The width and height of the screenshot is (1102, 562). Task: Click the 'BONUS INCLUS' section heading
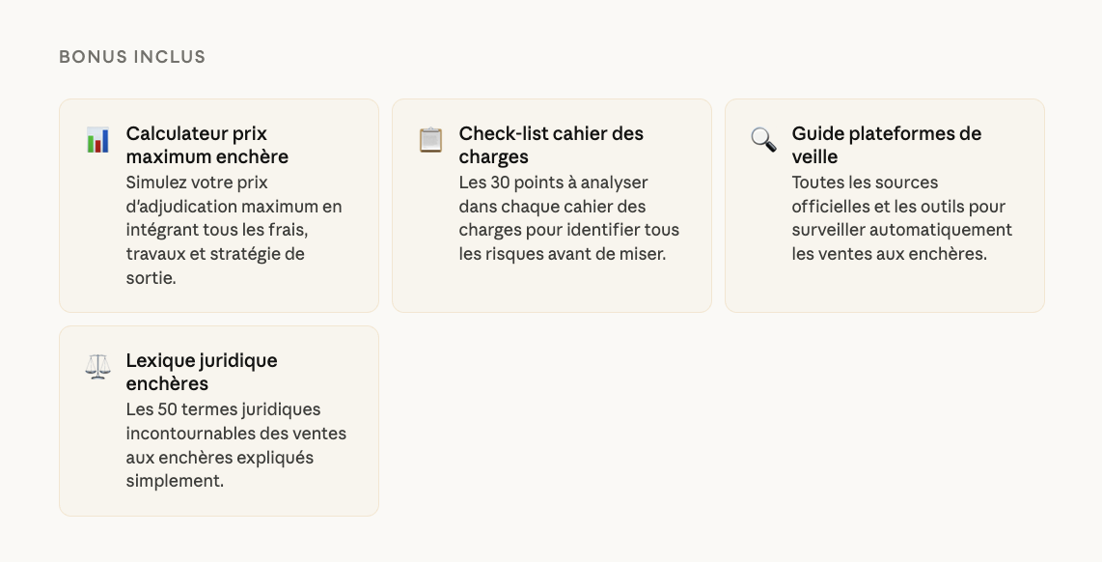[x=132, y=57]
